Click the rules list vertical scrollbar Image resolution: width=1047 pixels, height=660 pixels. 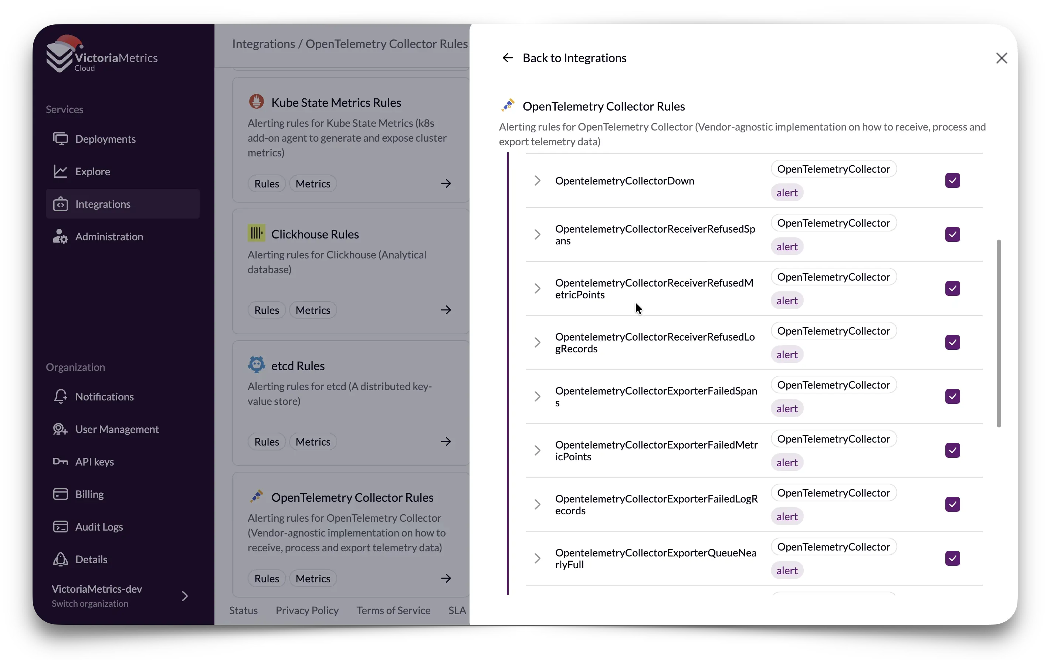click(x=998, y=333)
